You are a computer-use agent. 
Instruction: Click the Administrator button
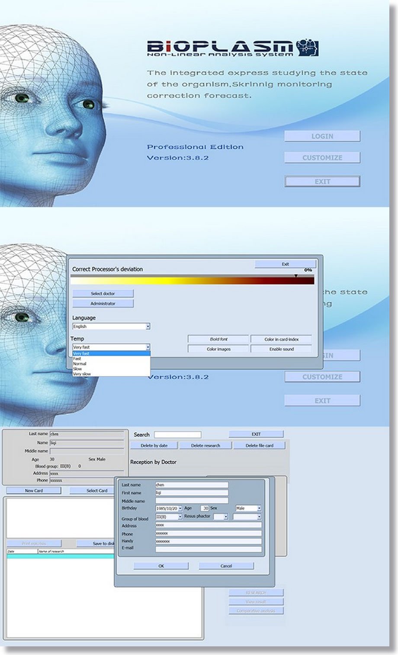[x=103, y=303]
